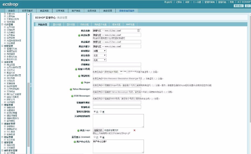Collapse 系统设置 section in sidebar
251x154 pixels.
[2, 62]
